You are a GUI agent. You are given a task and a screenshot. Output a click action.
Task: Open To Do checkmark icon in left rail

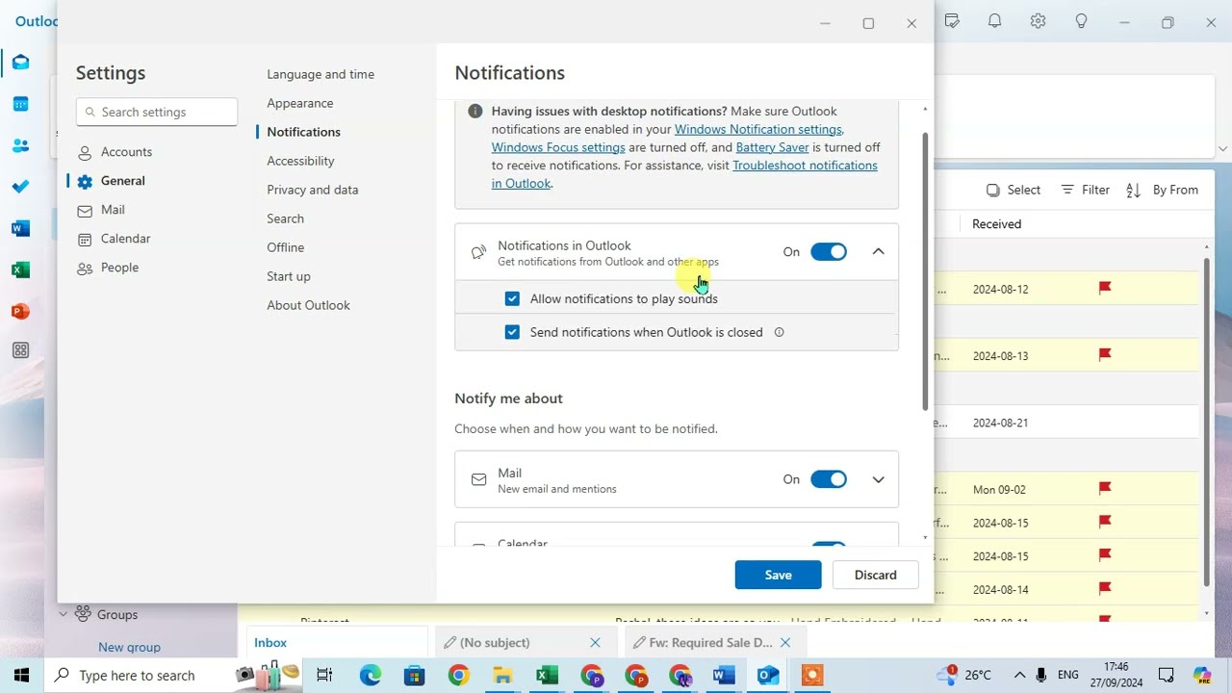[20, 187]
